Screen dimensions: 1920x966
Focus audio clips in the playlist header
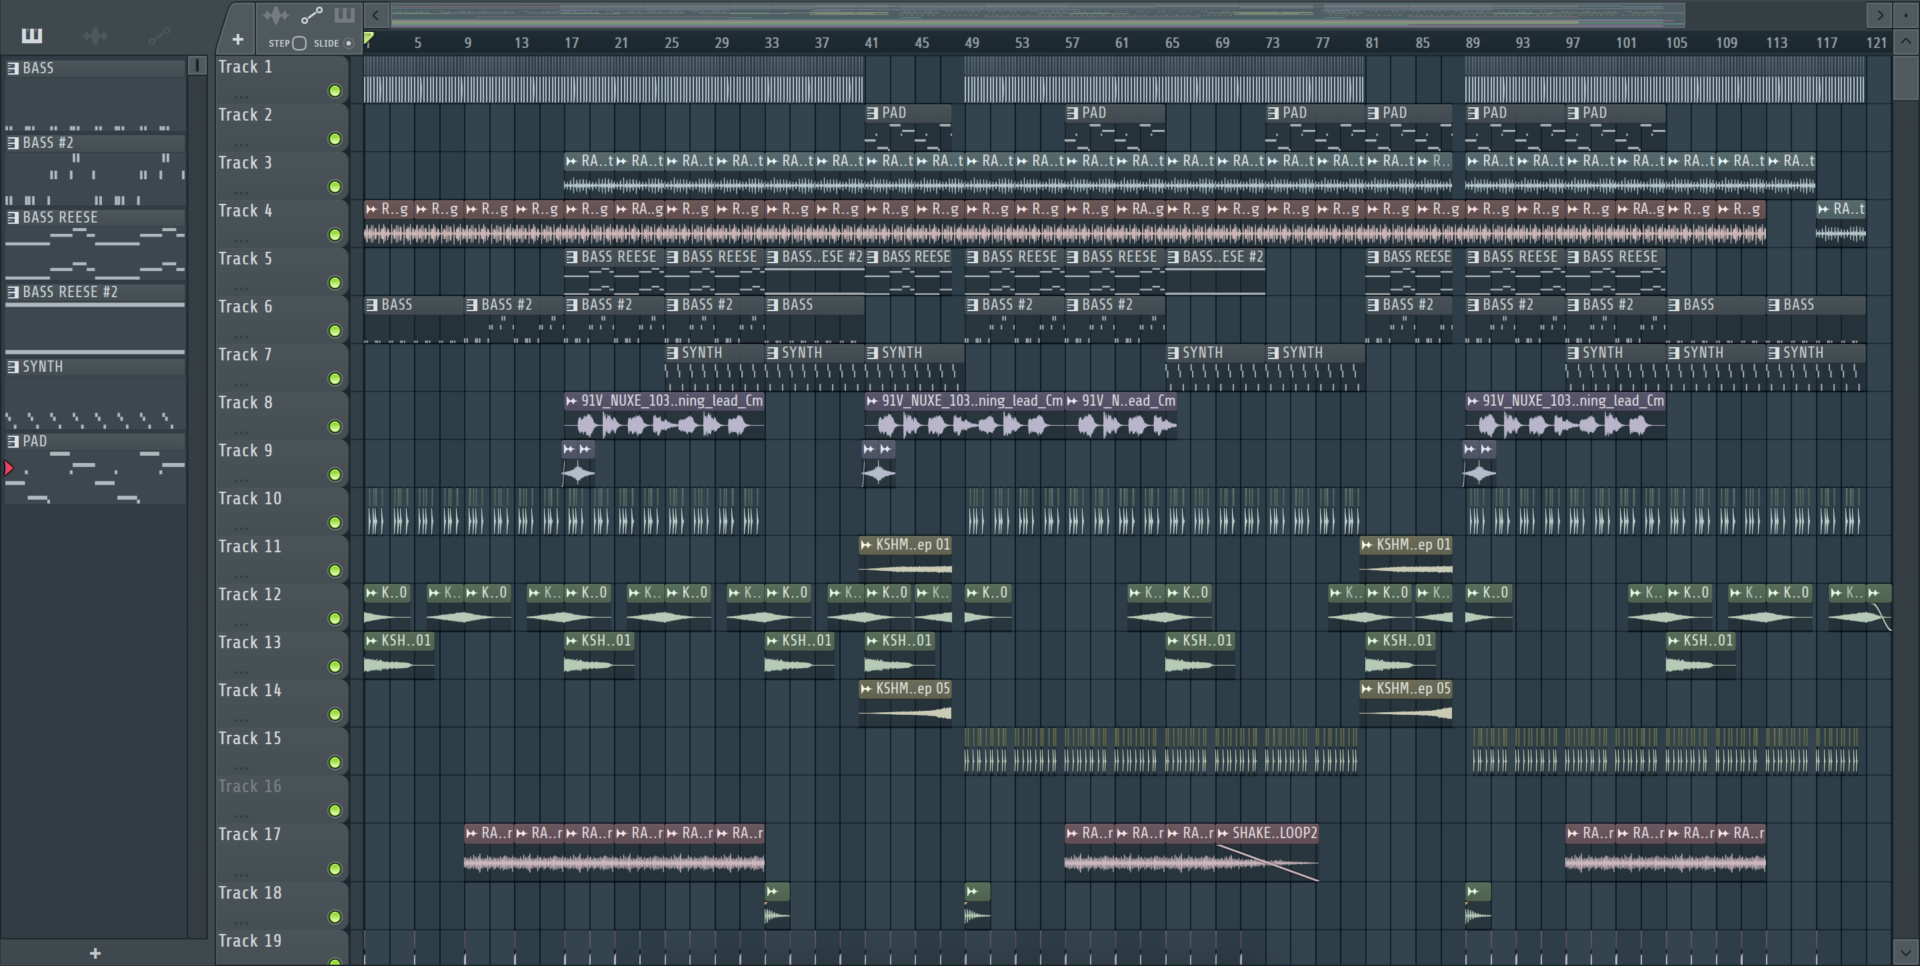pyautogui.click(x=275, y=15)
